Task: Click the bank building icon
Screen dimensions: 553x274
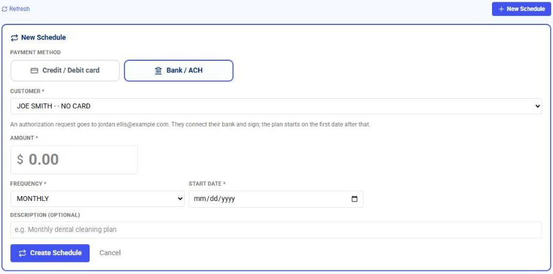Action: (159, 71)
